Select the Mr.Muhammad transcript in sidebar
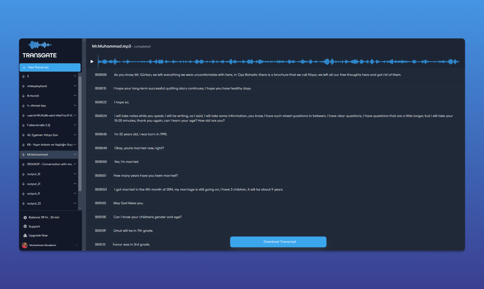The image size is (484, 289). tap(49, 155)
